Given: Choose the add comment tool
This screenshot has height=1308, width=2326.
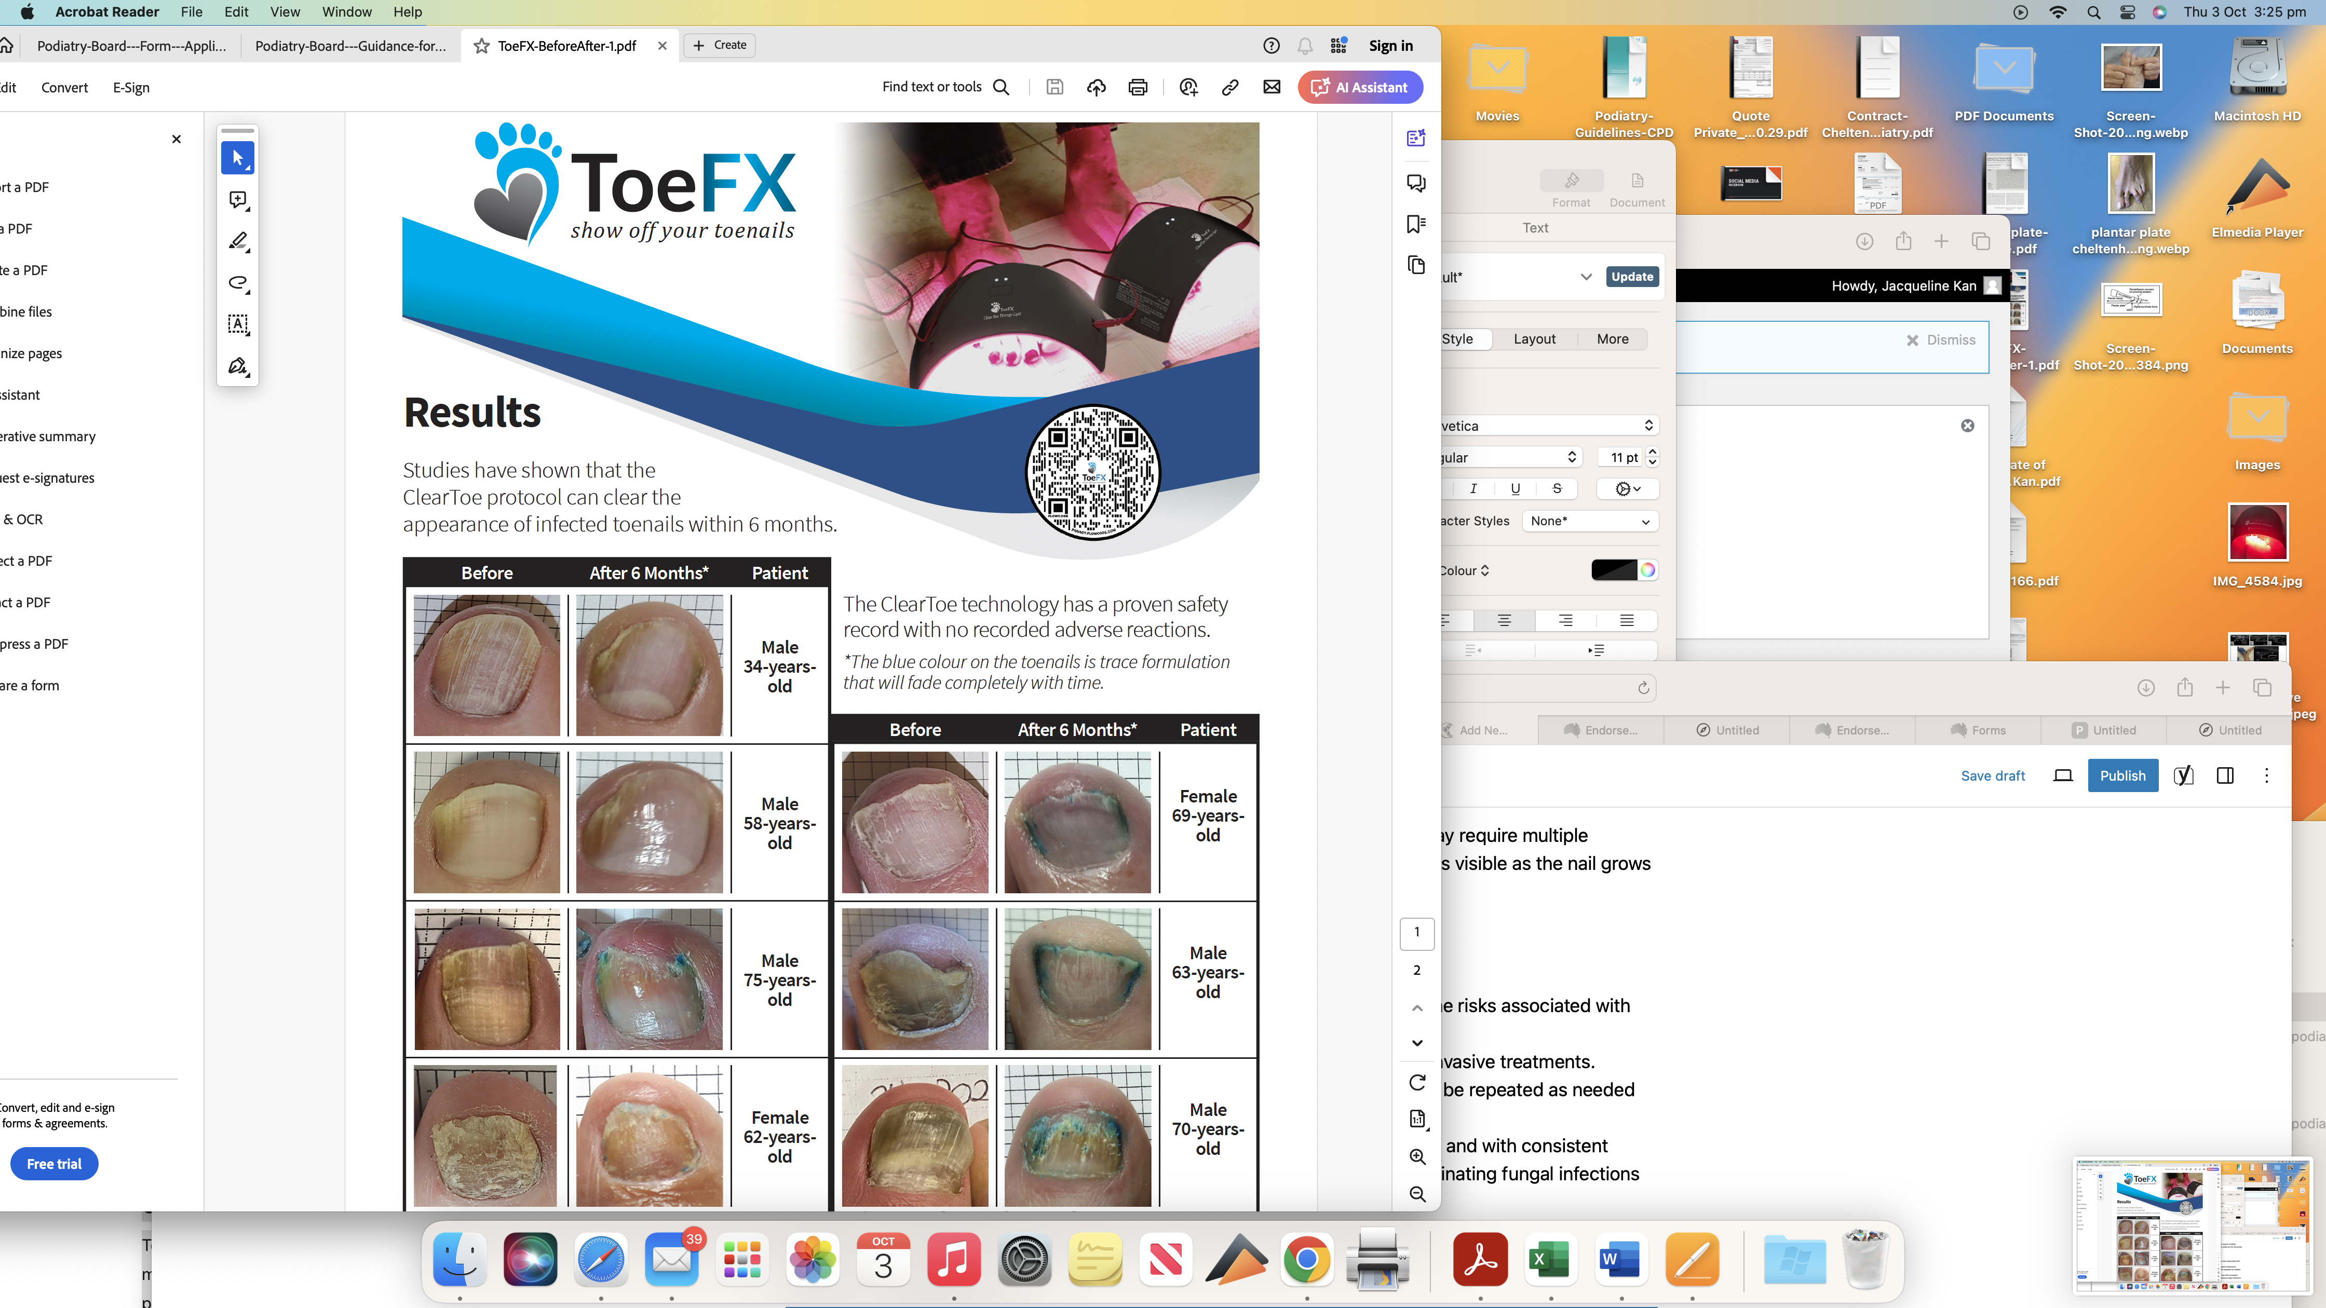Looking at the screenshot, I should coord(237,200).
